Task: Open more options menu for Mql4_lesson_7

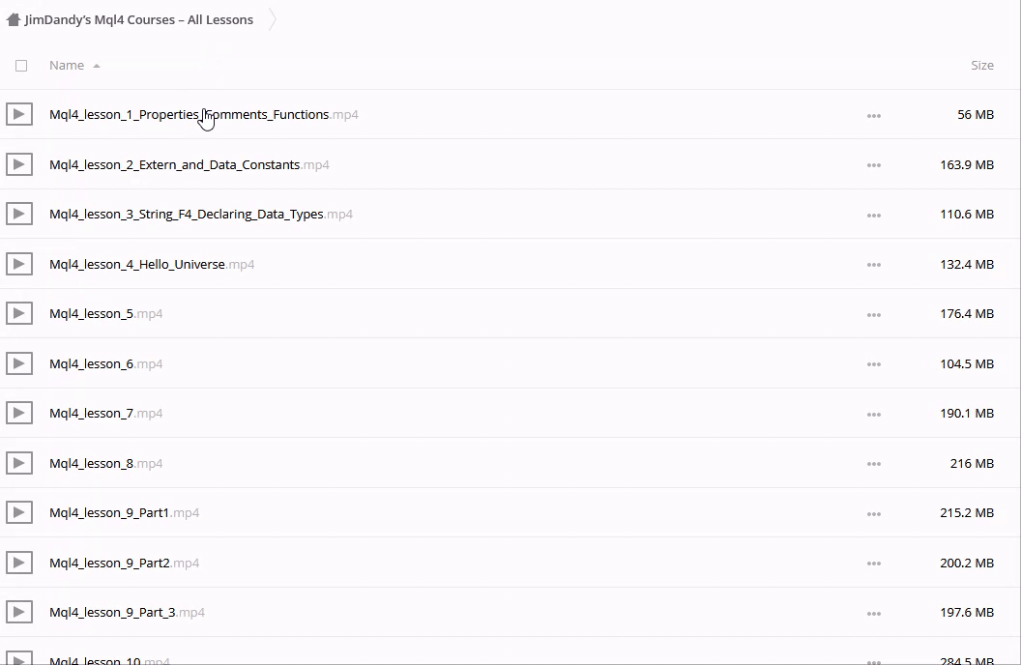Action: pos(874,414)
